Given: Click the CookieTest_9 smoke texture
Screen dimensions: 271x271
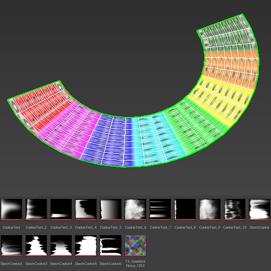Looking at the screenshot, I should click(210, 210).
